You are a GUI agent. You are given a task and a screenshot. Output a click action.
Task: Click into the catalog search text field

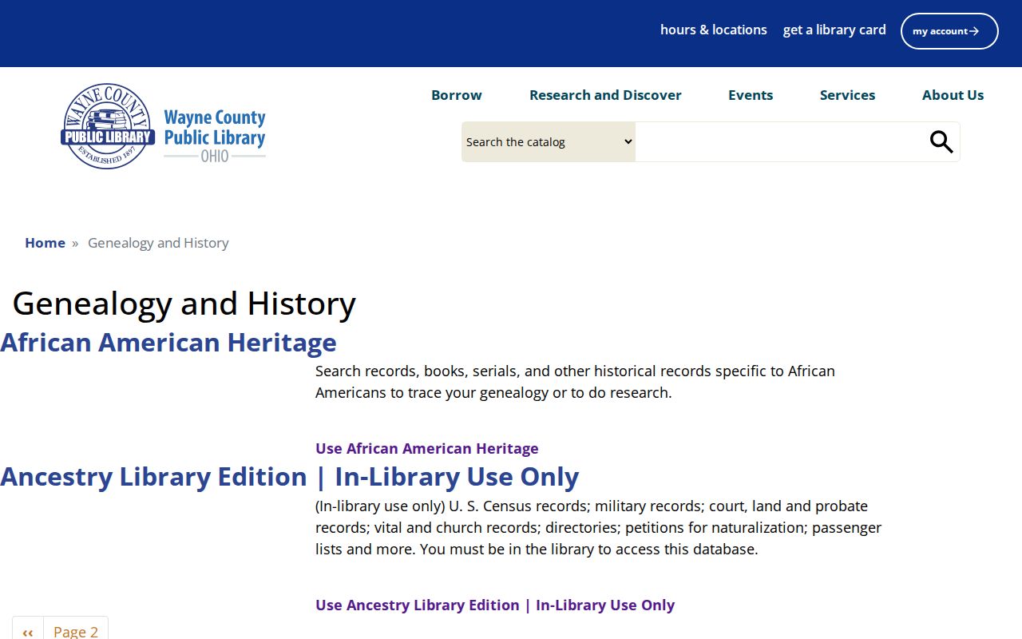coord(780,142)
